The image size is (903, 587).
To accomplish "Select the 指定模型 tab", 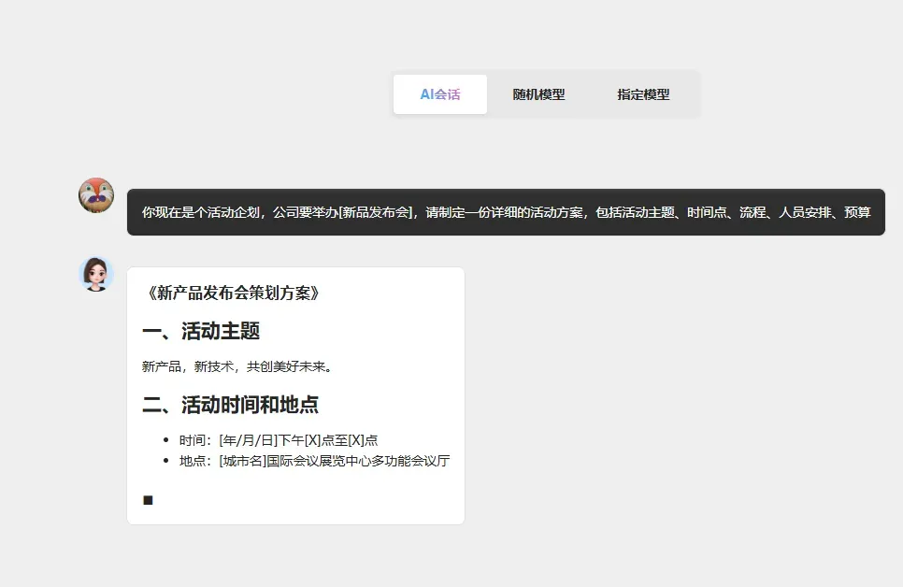I will [643, 94].
